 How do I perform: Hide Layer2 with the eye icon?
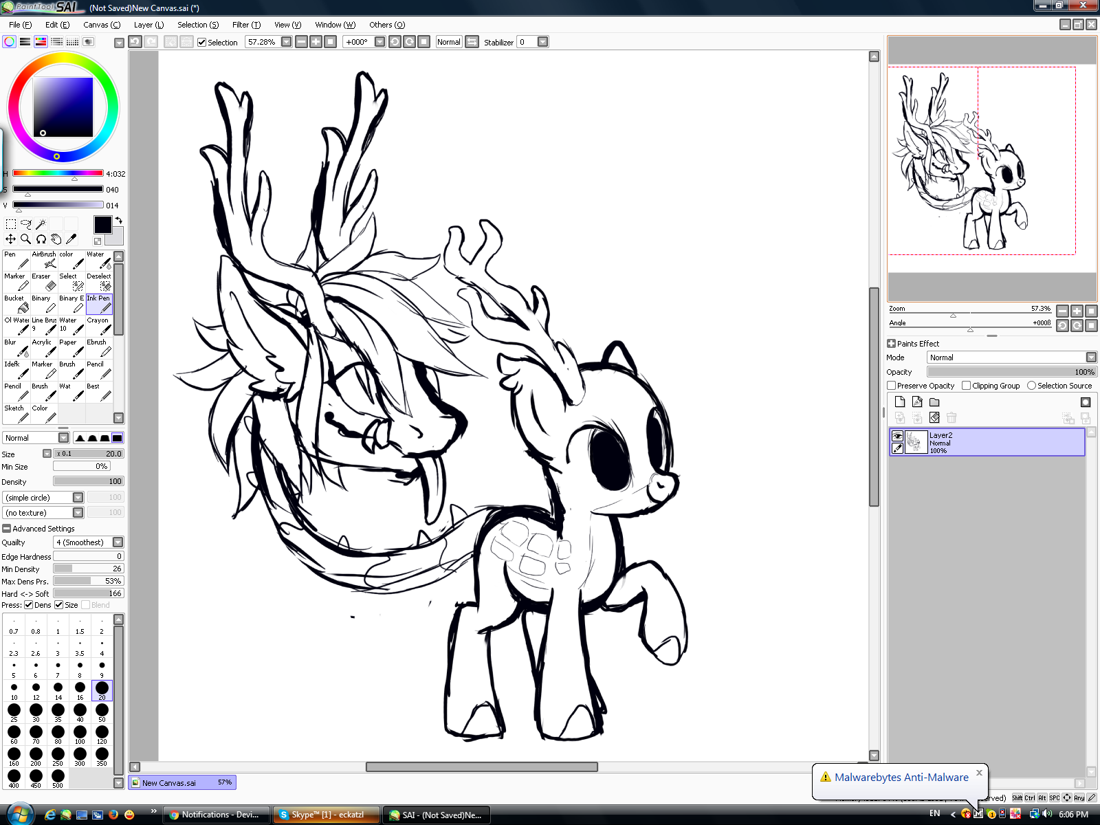point(898,436)
